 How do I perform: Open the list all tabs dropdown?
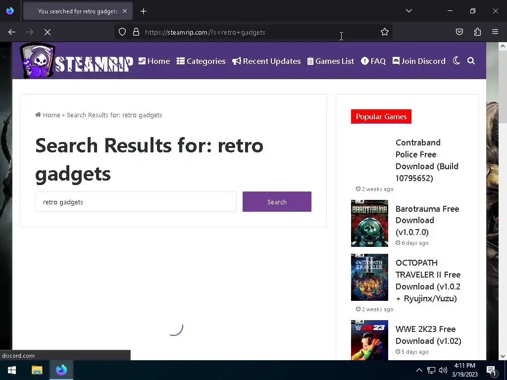409,11
